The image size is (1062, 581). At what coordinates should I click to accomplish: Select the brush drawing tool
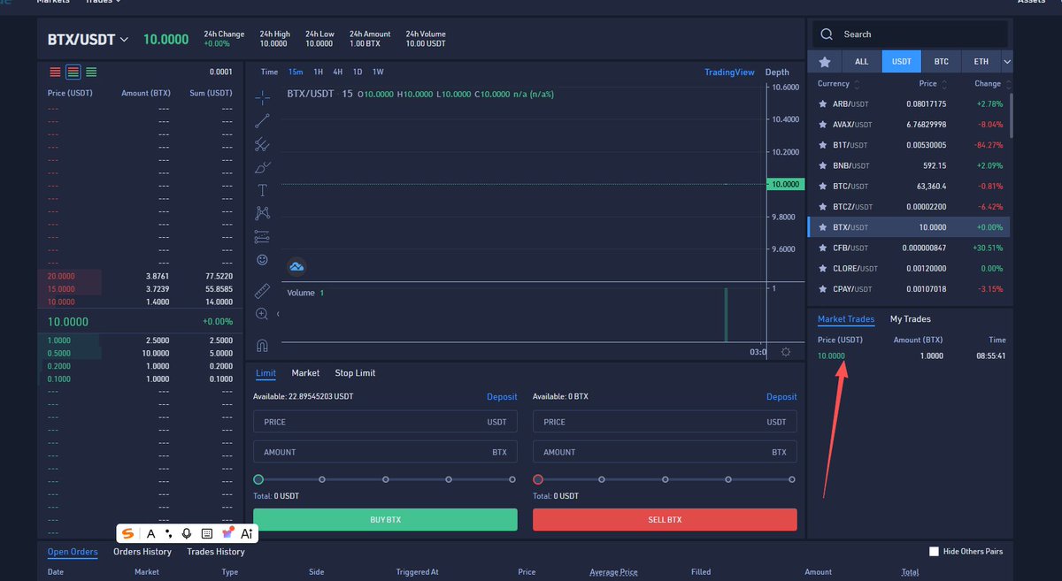coord(262,167)
